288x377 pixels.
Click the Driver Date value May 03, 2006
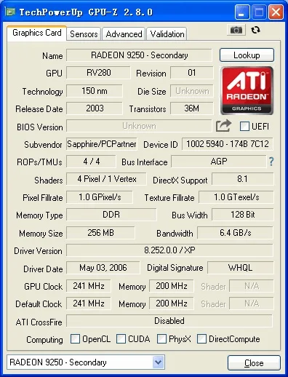[103, 268]
